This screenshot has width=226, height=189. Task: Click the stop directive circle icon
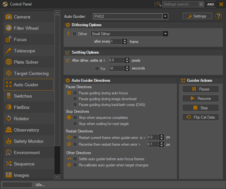pyautogui.click(x=69, y=118)
